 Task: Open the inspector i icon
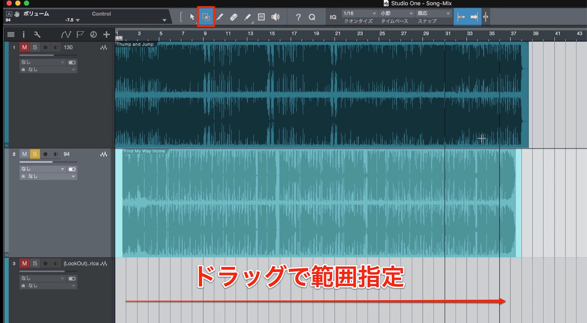pos(23,34)
